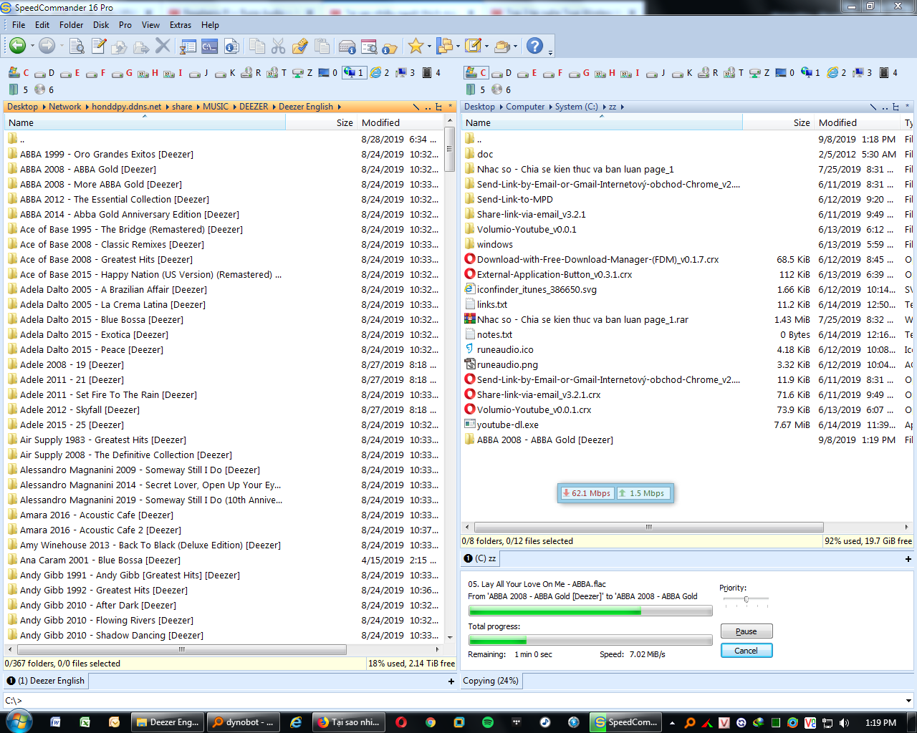Open container 4 film icon in left drive bar

(x=431, y=72)
